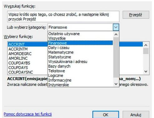Select the COUPDAYBS function
This screenshot has height=118, width=154.
click(27, 63)
